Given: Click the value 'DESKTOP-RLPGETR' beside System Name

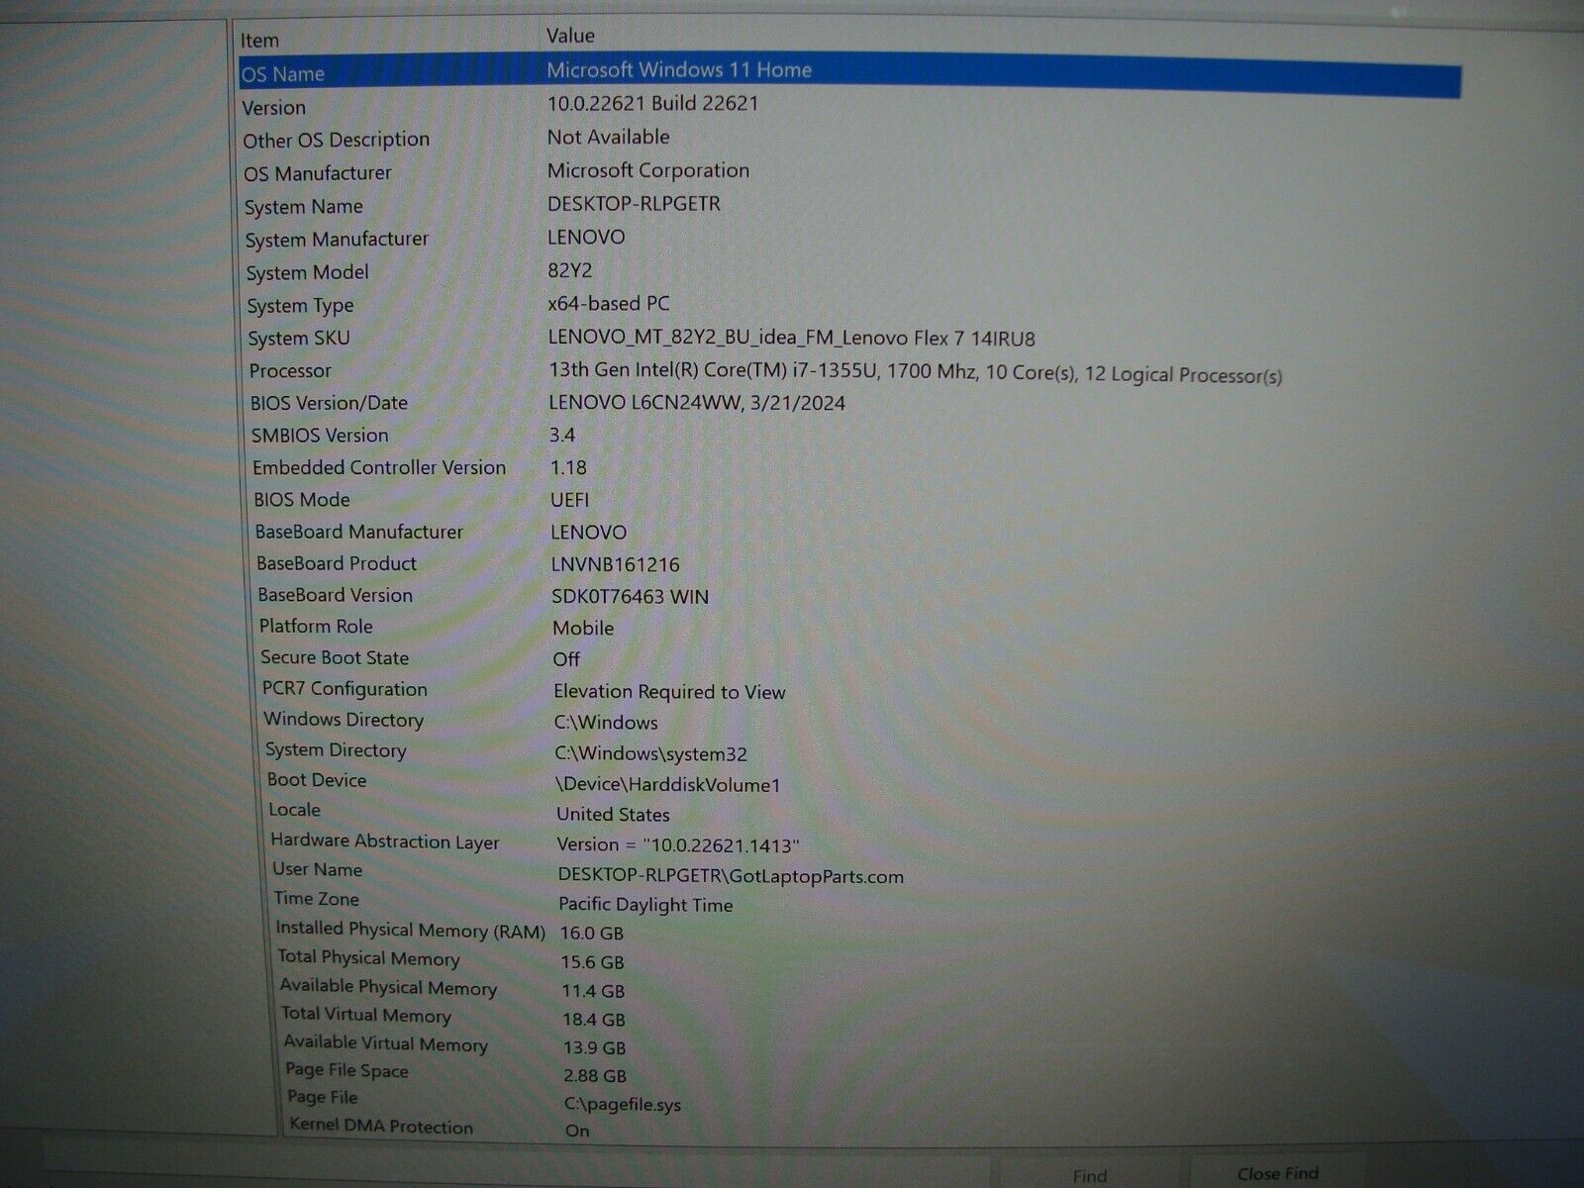Looking at the screenshot, I should click(x=634, y=204).
